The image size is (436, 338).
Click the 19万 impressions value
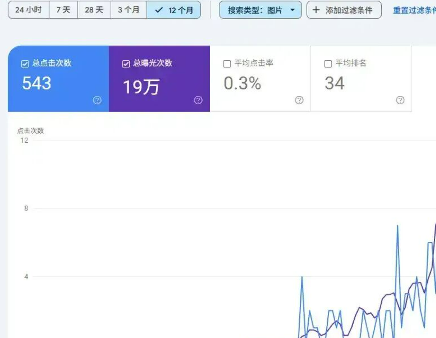point(141,87)
